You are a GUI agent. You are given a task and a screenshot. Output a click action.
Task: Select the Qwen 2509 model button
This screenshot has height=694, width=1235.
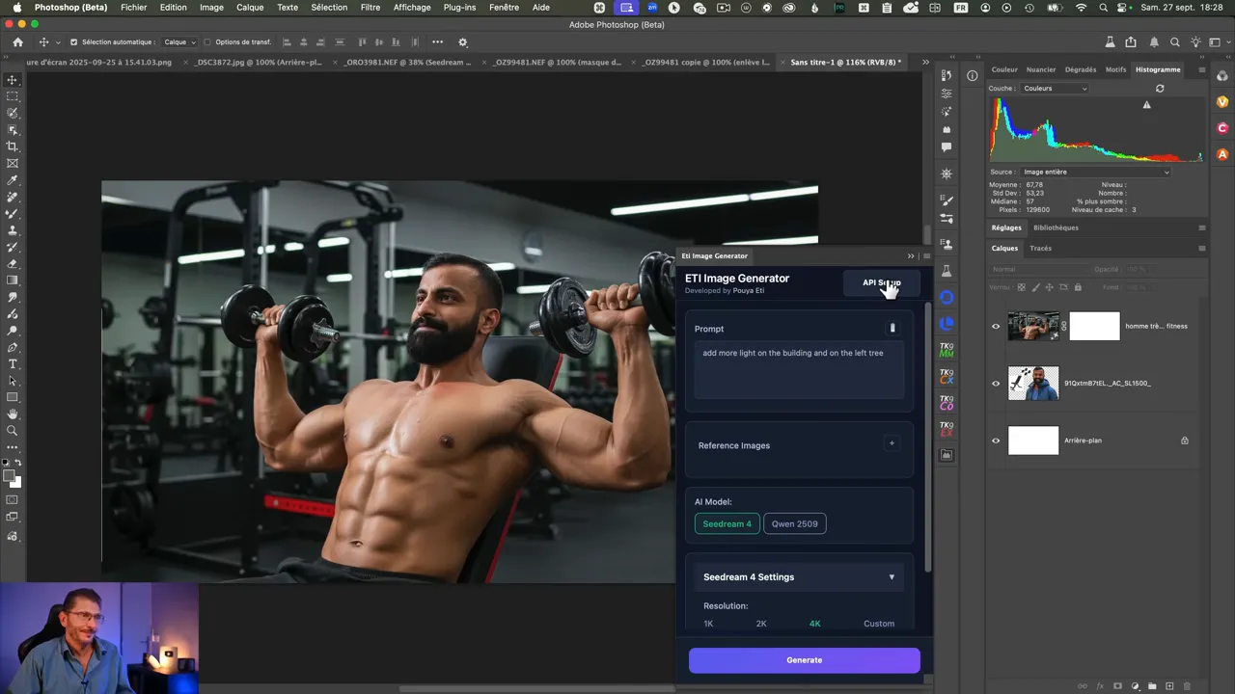pyautogui.click(x=794, y=524)
